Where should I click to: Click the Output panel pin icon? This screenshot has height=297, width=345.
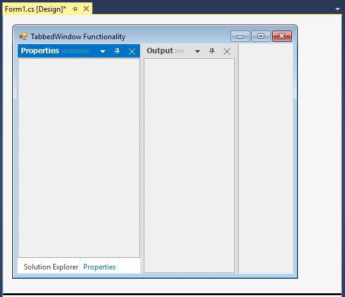pos(212,51)
